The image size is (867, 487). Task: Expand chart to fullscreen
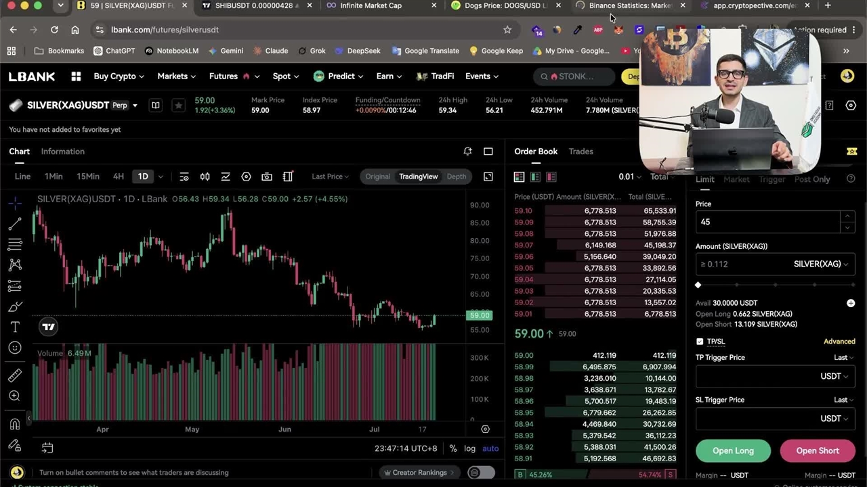click(488, 177)
